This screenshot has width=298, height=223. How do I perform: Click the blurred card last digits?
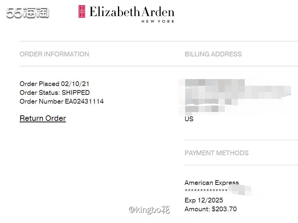point(240,190)
